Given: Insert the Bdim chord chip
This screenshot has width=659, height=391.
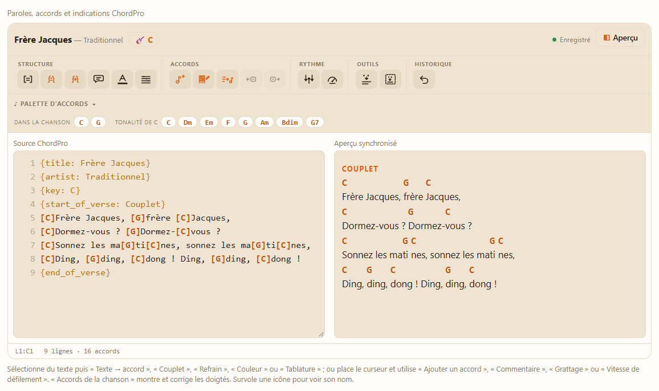Looking at the screenshot, I should (290, 123).
